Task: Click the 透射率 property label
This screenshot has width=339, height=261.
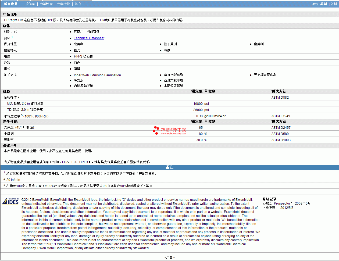Action: (x=9, y=140)
